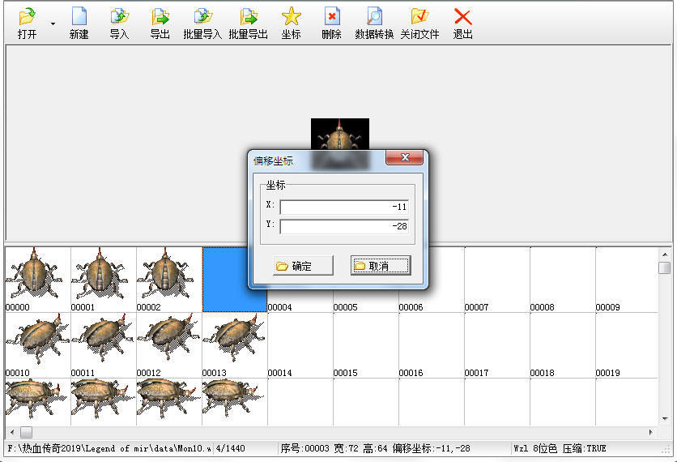The height and width of the screenshot is (462, 677).
Task: Click the 打开 (Open) folder icon
Action: point(27,18)
